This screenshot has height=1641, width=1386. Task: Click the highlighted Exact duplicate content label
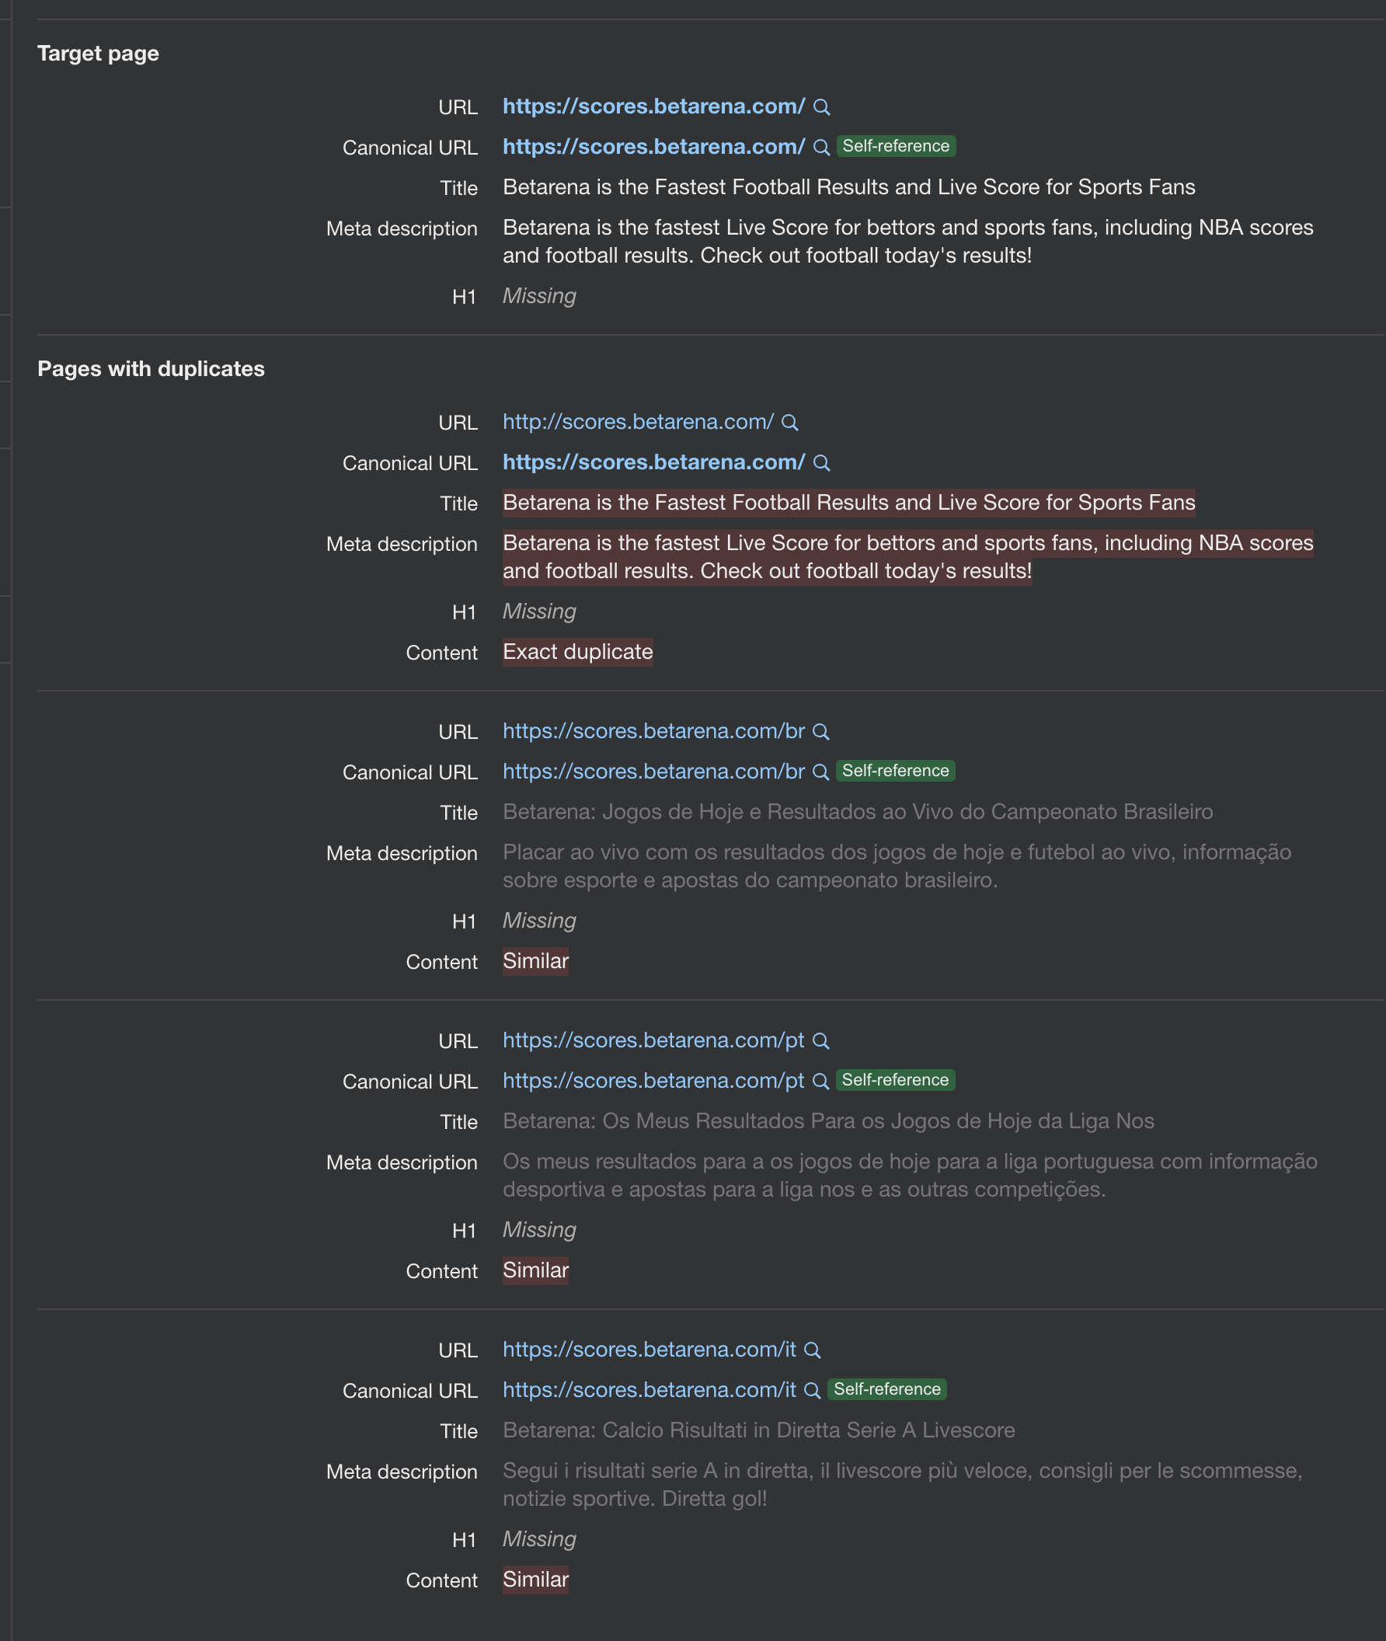tap(577, 653)
